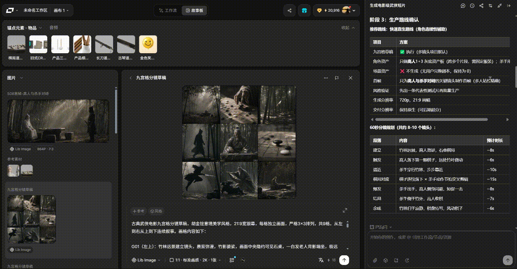Expand the 图片 category dropdown
Viewport: 517px width, 269px height.
[15, 78]
